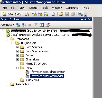Viewport: 102px width, 98px height.
Task: Click the SQL Server 10.50.1734 server icon
Action: point(8,31)
